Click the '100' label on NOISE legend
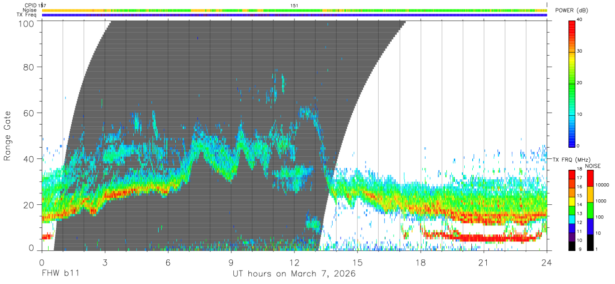 pos(600,217)
